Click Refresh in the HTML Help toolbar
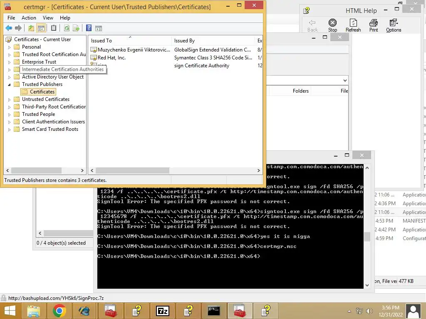Image resolution: width=426 pixels, height=319 pixels. tap(353, 25)
